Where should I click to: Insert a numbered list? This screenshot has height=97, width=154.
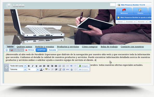click(x=60, y=66)
